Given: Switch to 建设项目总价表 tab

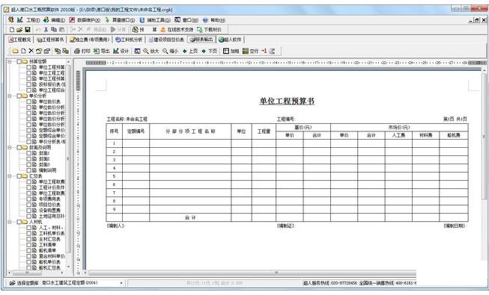Looking at the screenshot, I should (x=166, y=40).
